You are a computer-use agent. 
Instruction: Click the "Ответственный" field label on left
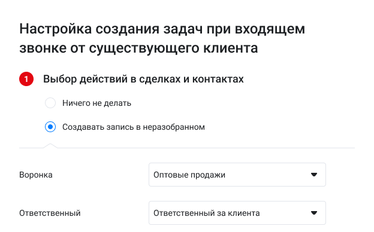click(x=50, y=213)
